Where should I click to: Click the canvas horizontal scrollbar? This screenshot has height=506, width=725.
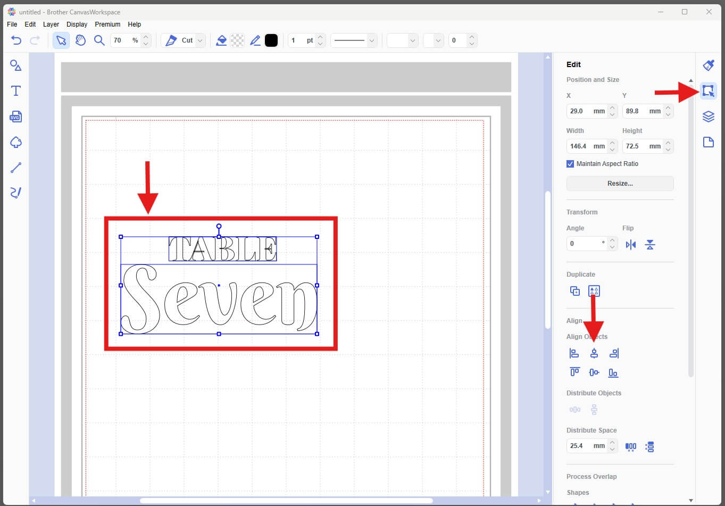[x=286, y=501]
